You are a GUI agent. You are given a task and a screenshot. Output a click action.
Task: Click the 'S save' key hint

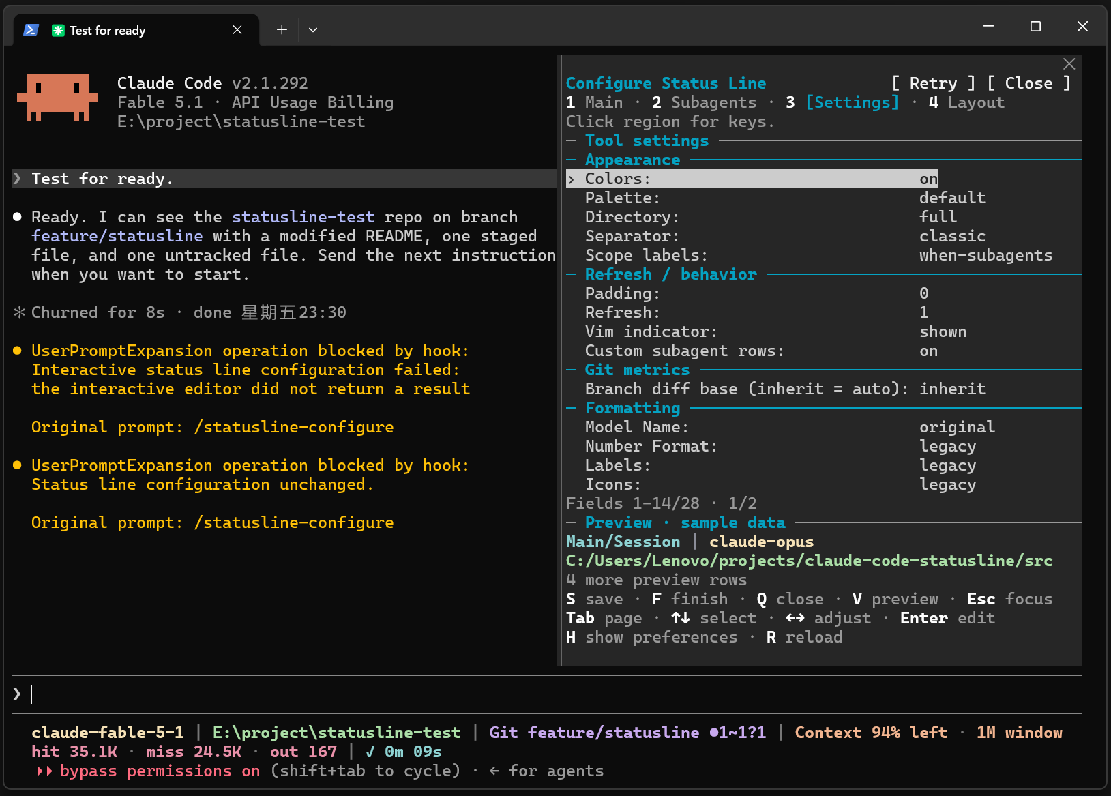[595, 599]
